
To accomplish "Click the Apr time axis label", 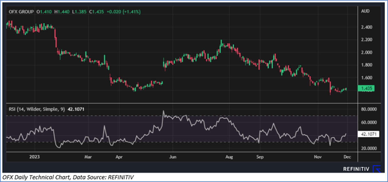I will coord(119,157).
